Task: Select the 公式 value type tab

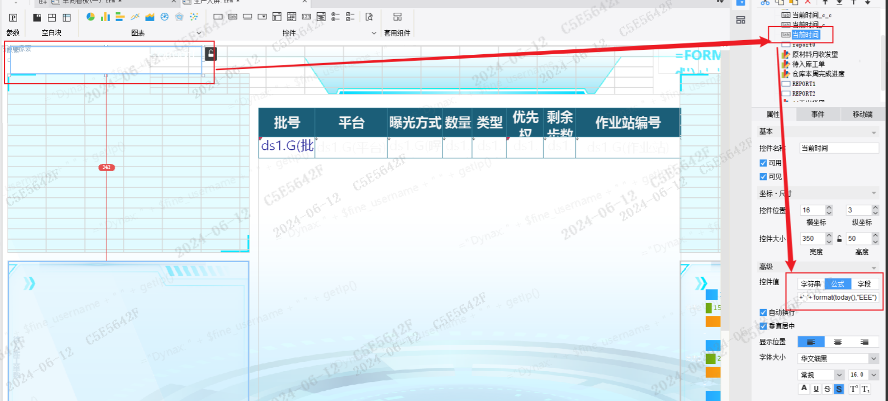Action: pos(838,284)
